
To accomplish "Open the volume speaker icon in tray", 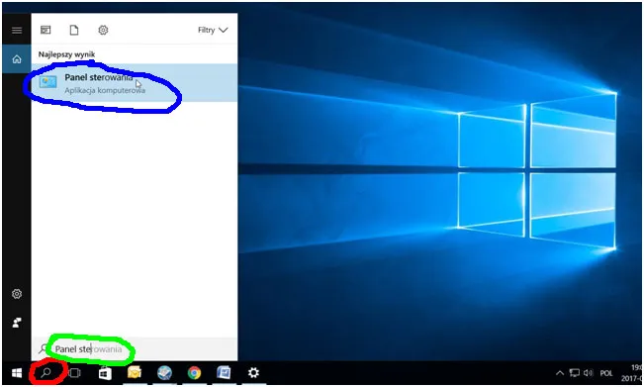I will coord(589,373).
